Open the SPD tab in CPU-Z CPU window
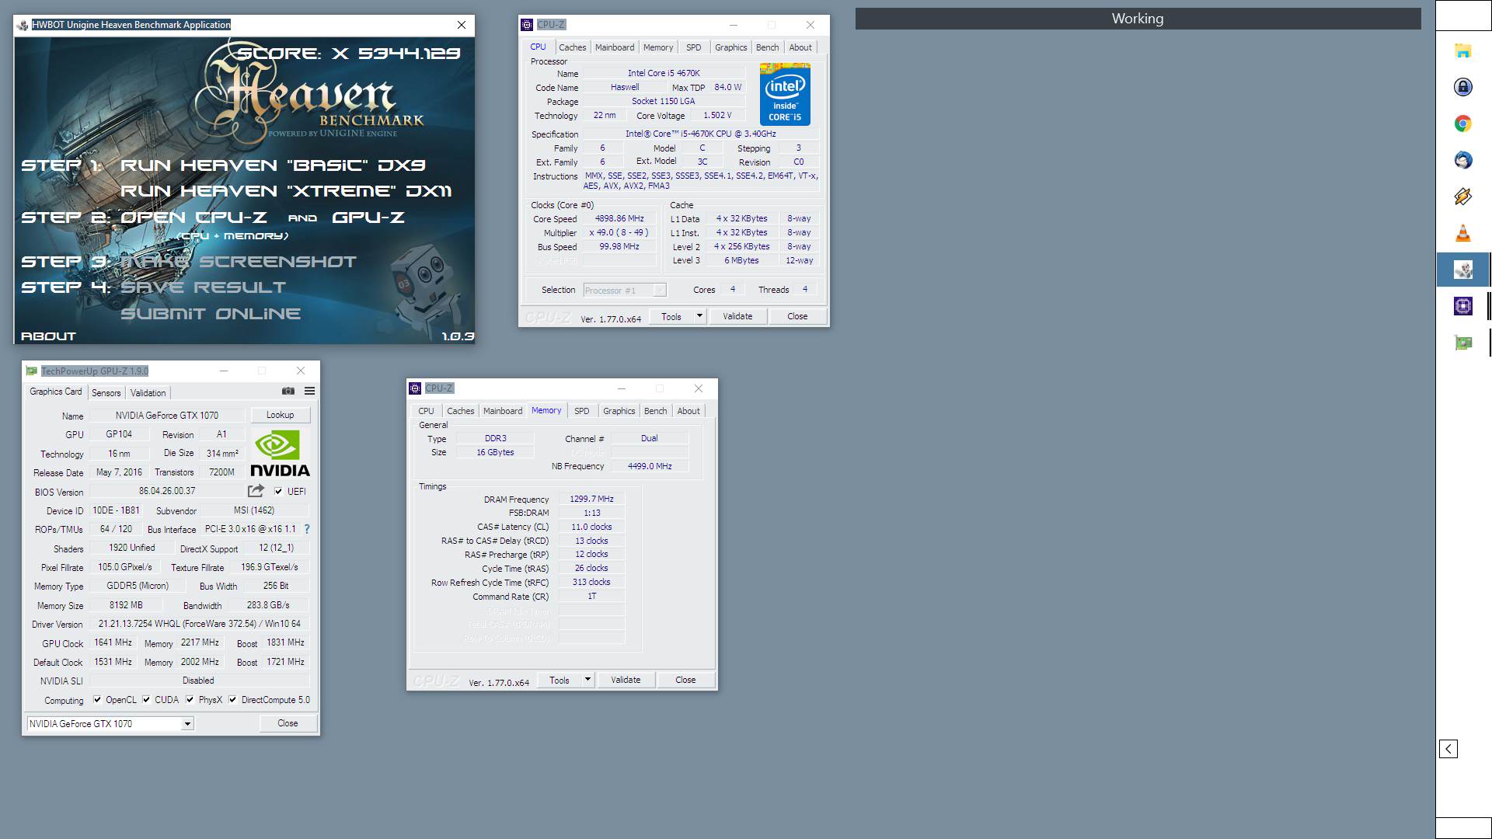The height and width of the screenshot is (839, 1492). pos(694,47)
